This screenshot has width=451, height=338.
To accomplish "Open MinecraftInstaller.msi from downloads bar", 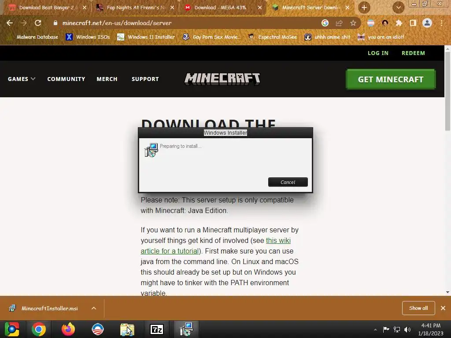I will point(49,309).
